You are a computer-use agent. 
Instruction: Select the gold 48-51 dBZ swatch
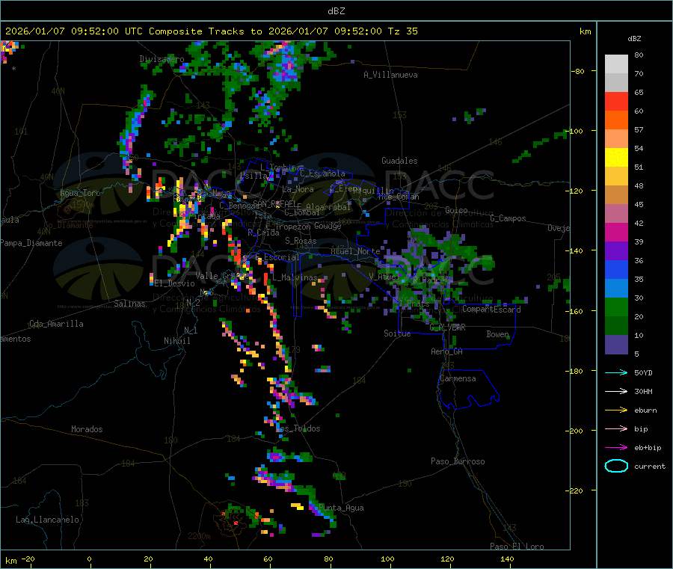(x=616, y=176)
